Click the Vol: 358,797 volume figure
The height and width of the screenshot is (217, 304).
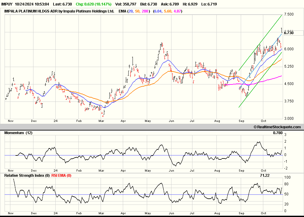(x=126, y=4)
